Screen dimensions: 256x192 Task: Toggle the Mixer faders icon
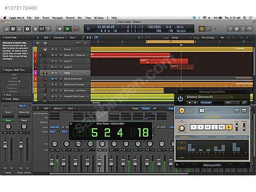[42, 29]
